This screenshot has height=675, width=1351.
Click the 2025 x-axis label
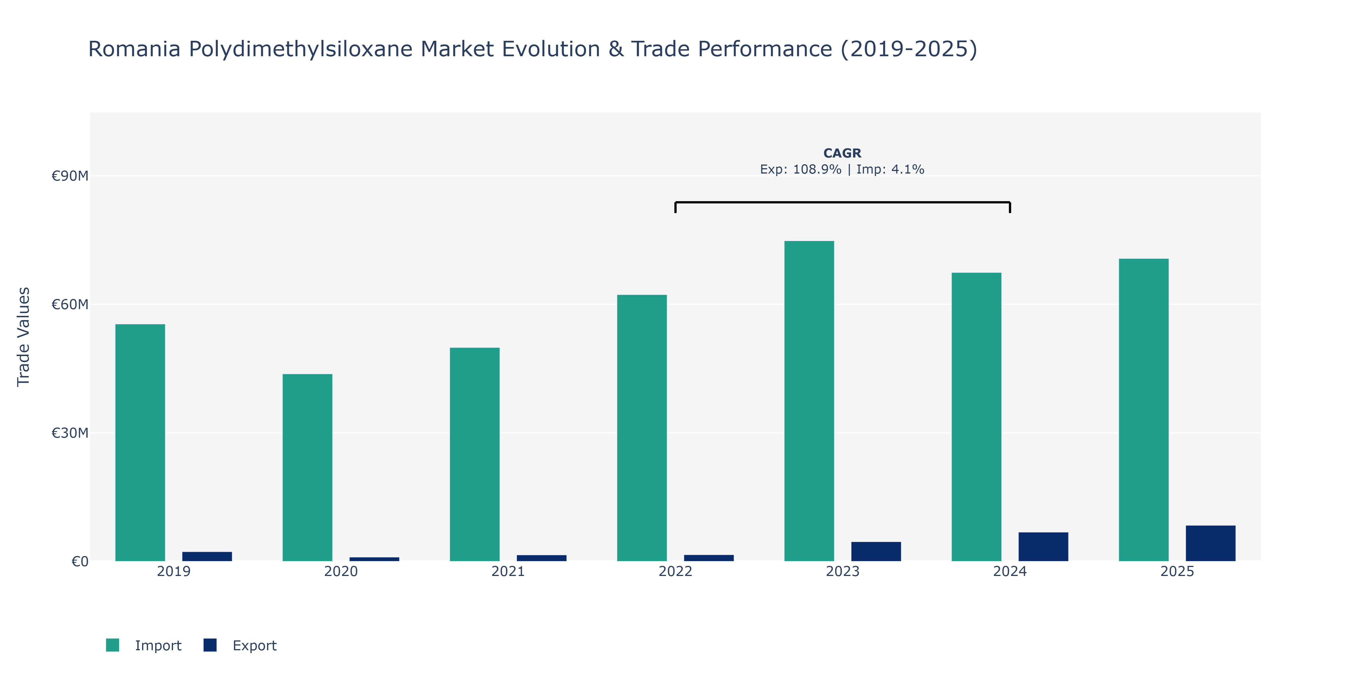pos(1177,571)
